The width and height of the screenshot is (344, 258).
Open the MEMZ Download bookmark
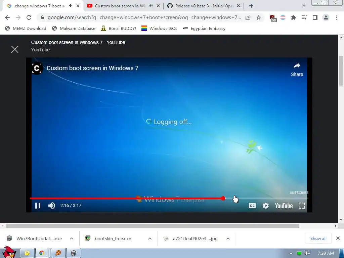tap(26, 28)
